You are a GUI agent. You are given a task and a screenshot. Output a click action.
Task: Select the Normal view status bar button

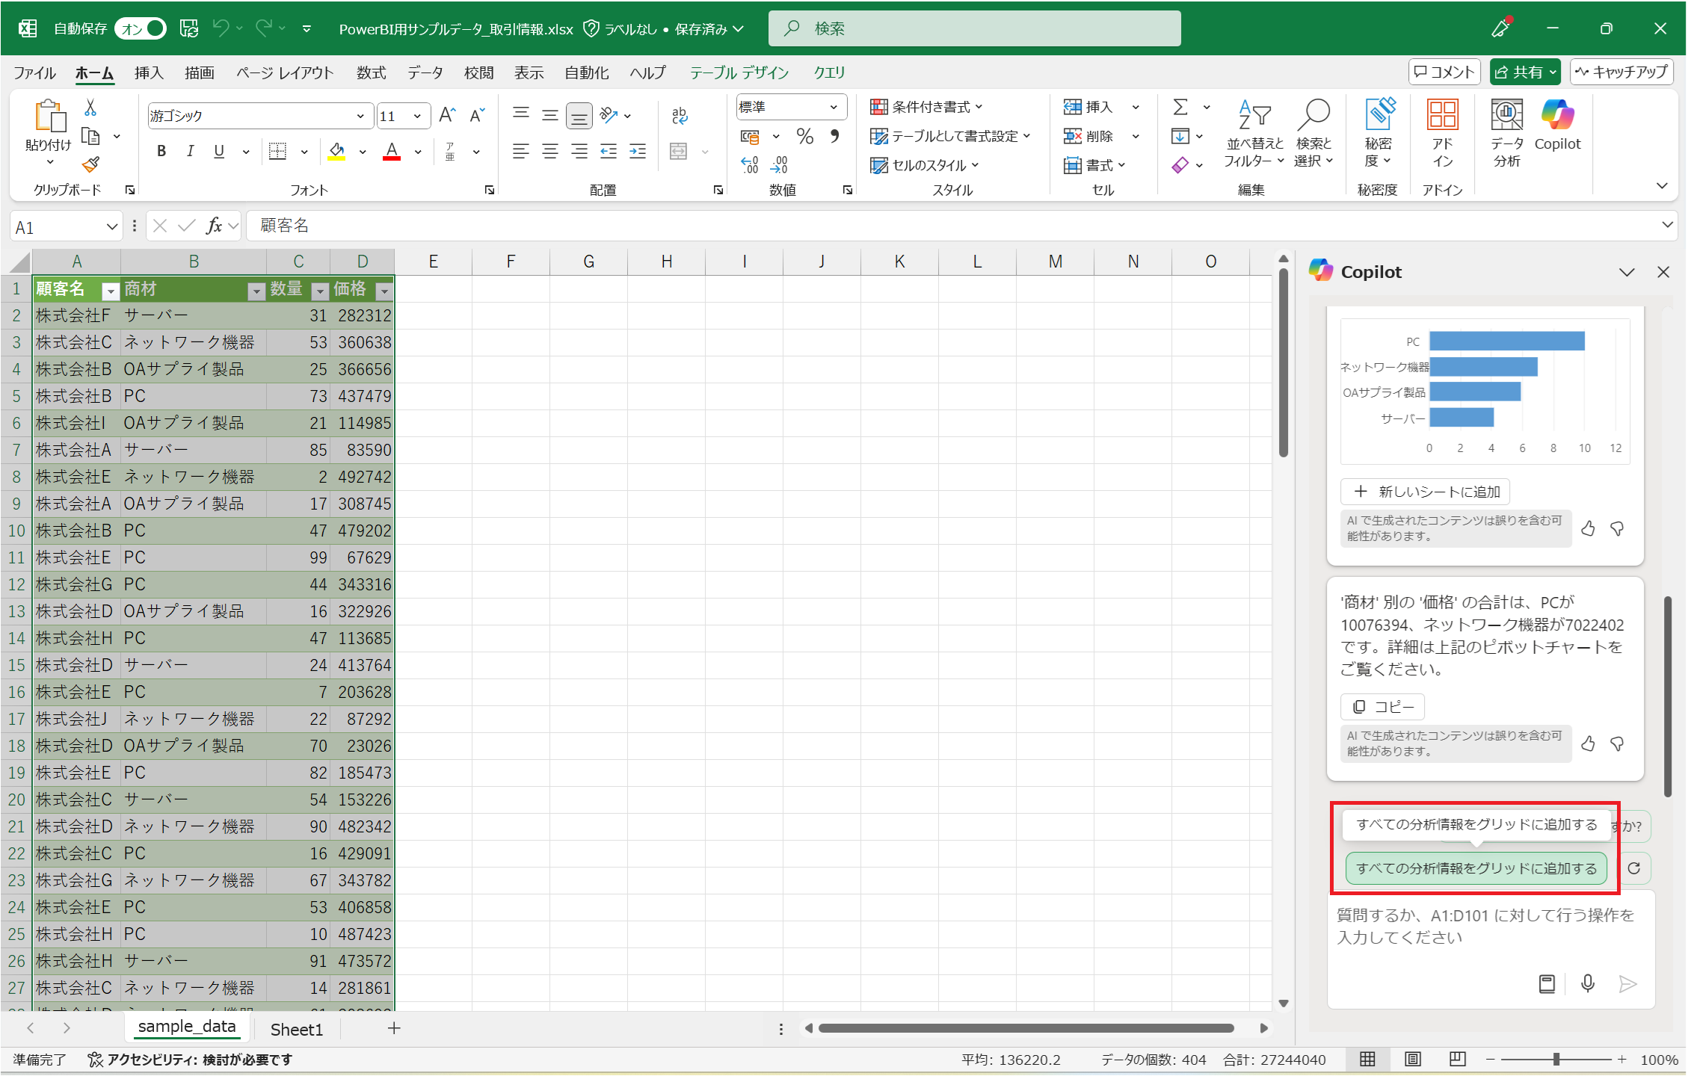pyautogui.click(x=1367, y=1060)
